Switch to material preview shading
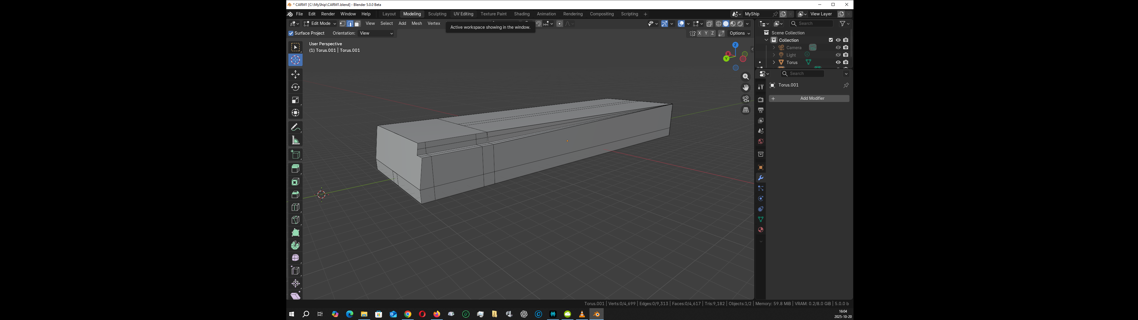This screenshot has width=1138, height=320. pyautogui.click(x=733, y=24)
